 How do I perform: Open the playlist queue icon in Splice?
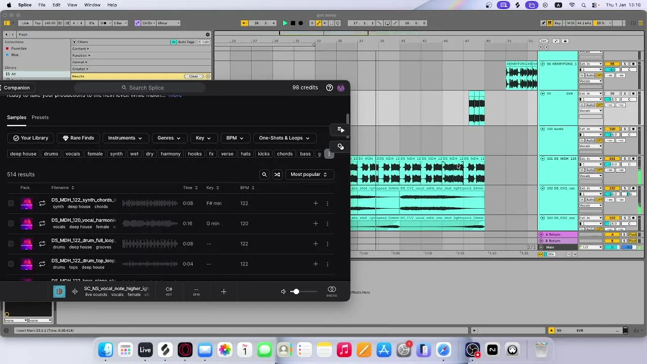coord(341,130)
